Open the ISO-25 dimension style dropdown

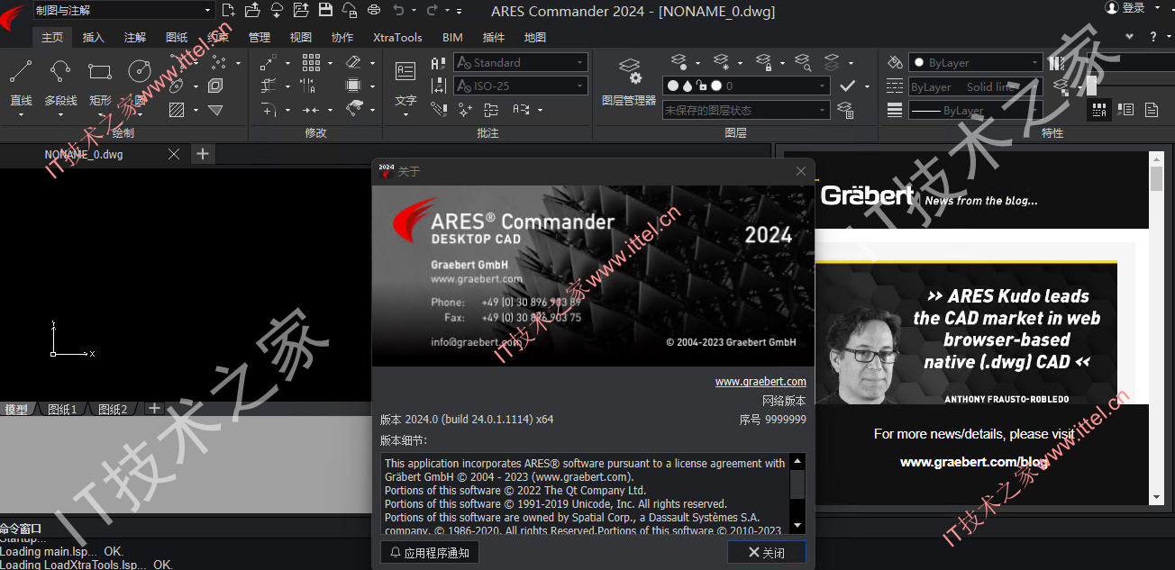(x=521, y=86)
